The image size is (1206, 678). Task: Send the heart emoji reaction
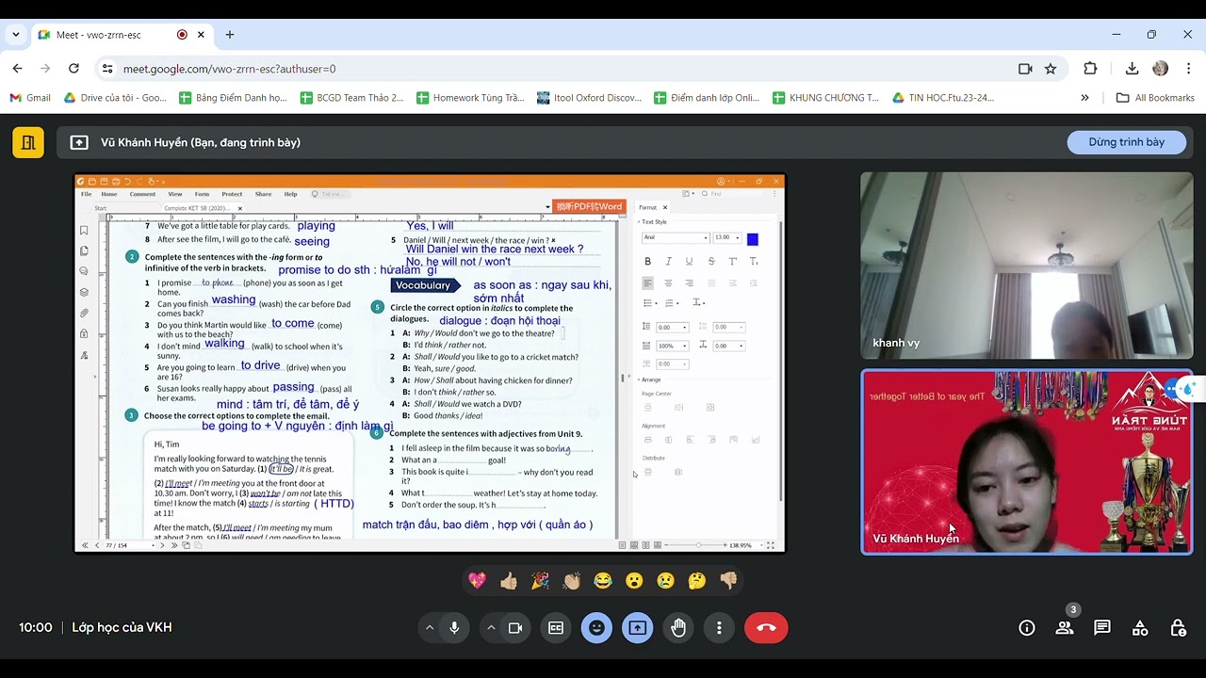tap(477, 581)
